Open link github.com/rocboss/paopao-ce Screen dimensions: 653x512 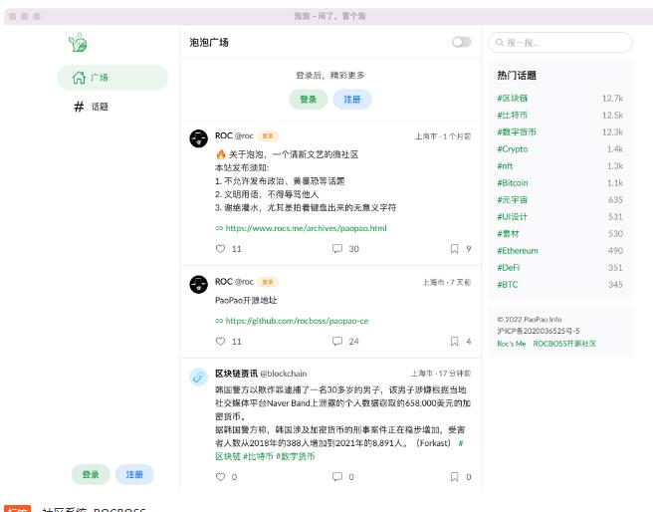297,321
